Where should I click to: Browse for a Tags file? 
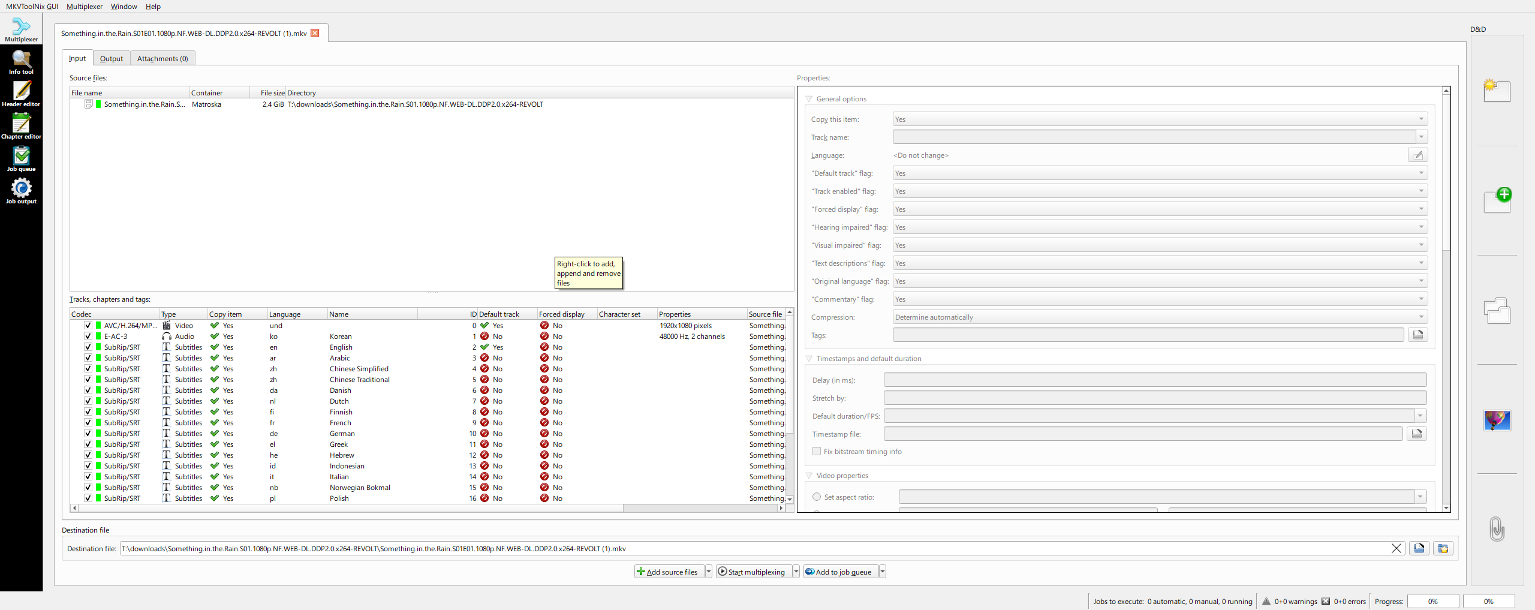coord(1417,335)
